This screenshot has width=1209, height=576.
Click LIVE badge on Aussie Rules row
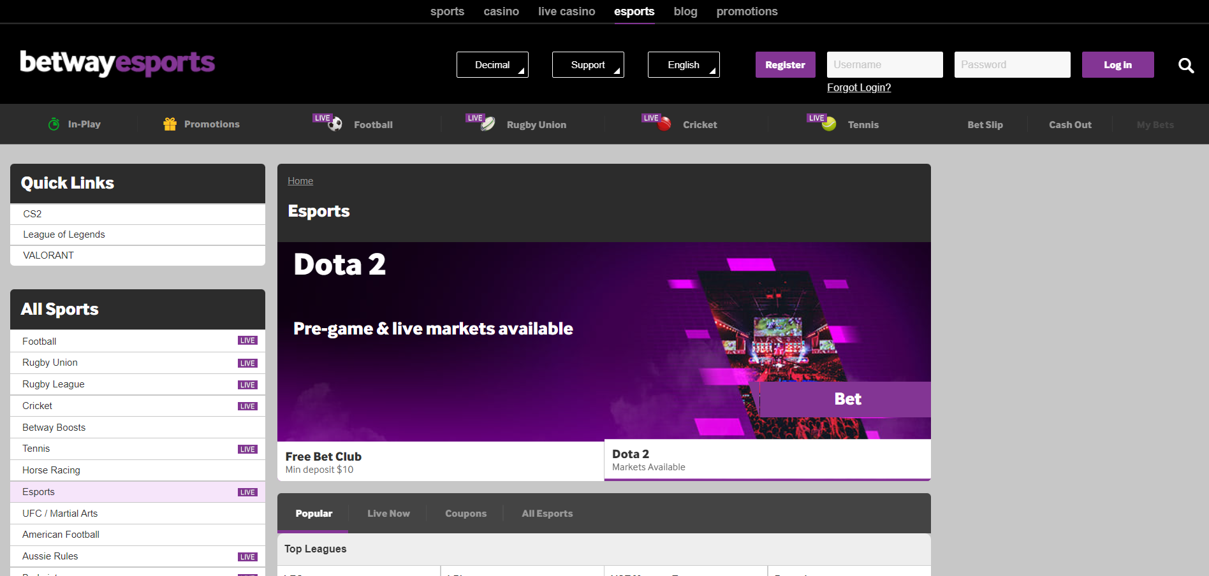(247, 557)
